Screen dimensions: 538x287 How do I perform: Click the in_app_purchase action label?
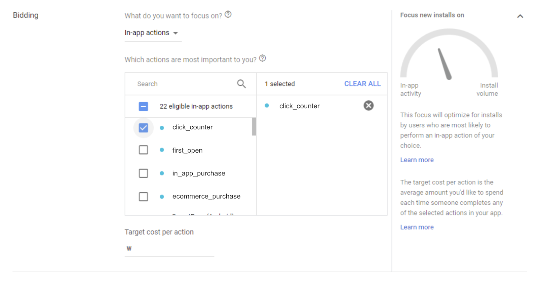[199, 173]
